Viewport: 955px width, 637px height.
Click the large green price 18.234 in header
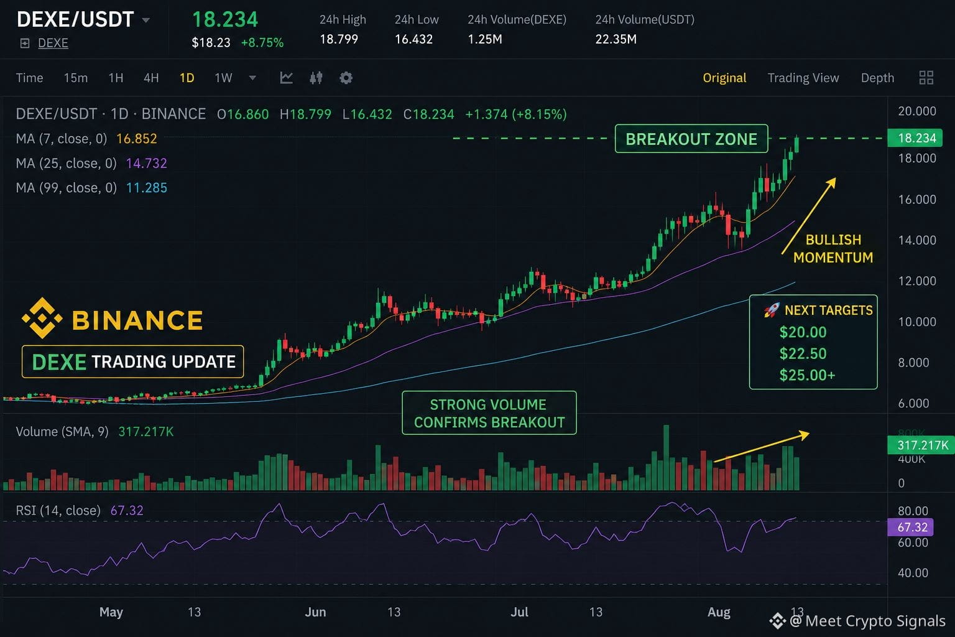tap(225, 19)
